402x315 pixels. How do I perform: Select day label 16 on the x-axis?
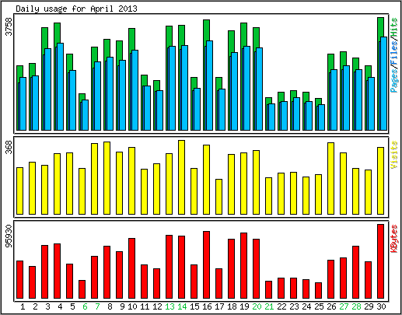[x=207, y=306]
